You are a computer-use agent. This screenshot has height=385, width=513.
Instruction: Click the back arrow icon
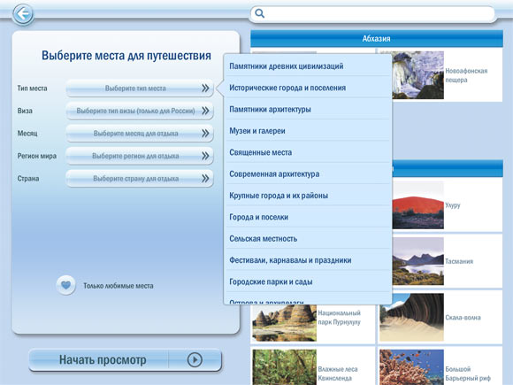23,14
